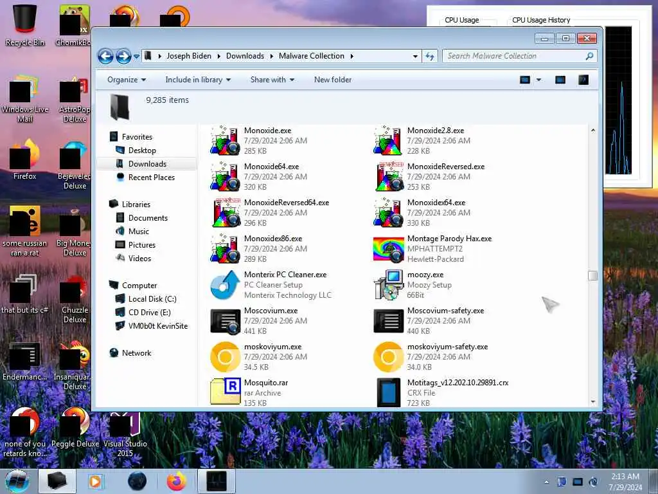The width and height of the screenshot is (658, 494).
Task: Expand the breadcrumb arrow after Downloads
Action: click(x=272, y=56)
